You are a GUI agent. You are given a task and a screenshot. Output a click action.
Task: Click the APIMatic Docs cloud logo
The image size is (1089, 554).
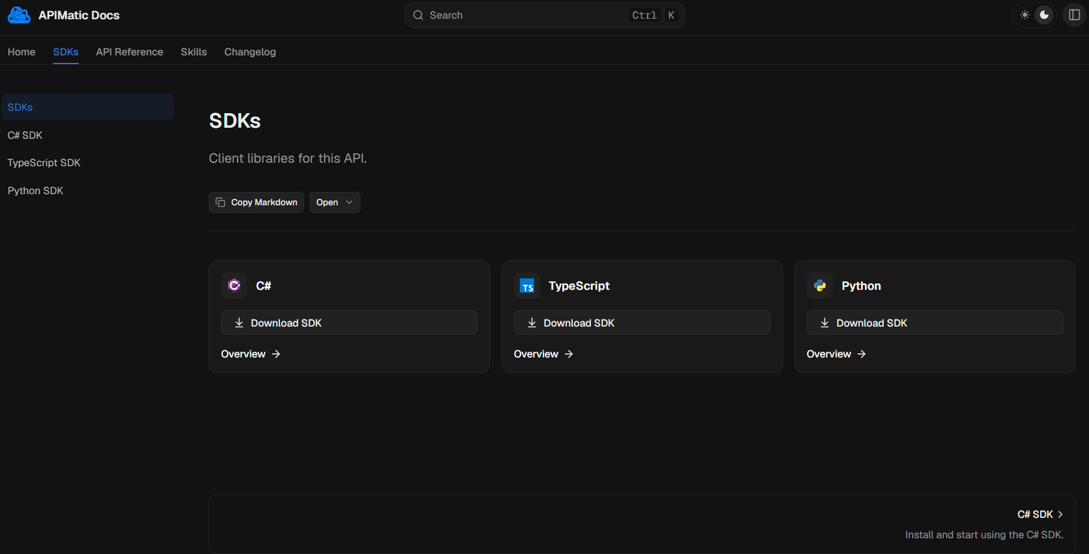tap(19, 15)
